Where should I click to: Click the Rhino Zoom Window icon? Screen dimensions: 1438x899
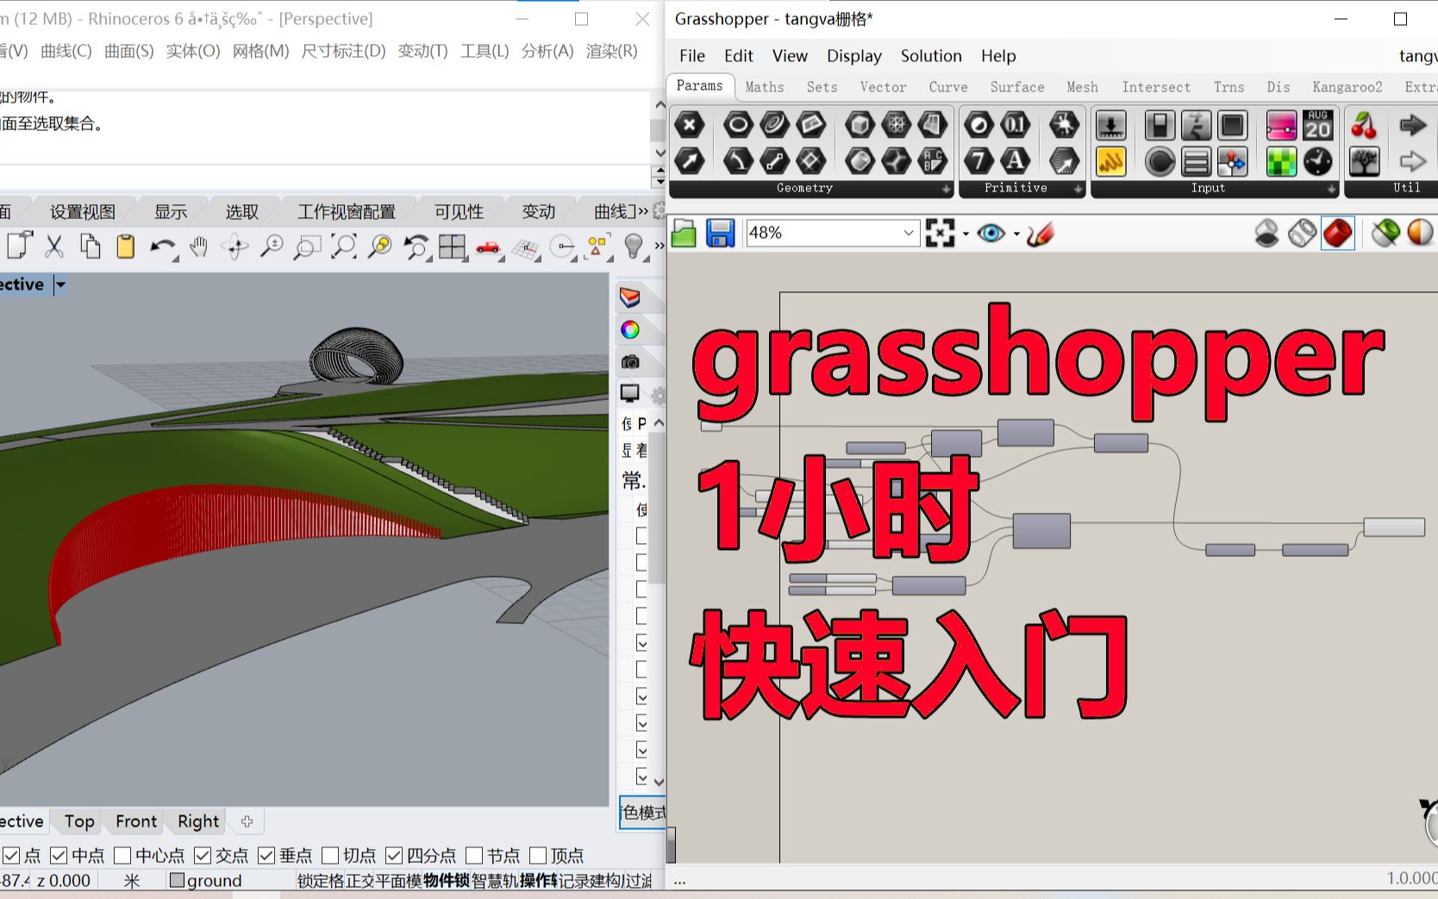(307, 247)
